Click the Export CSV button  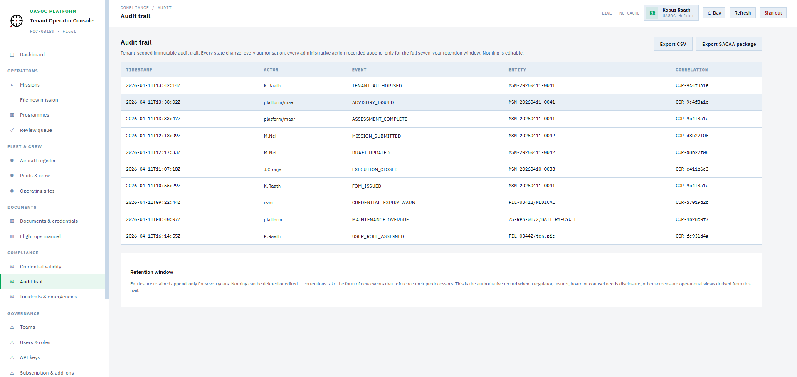(673, 44)
